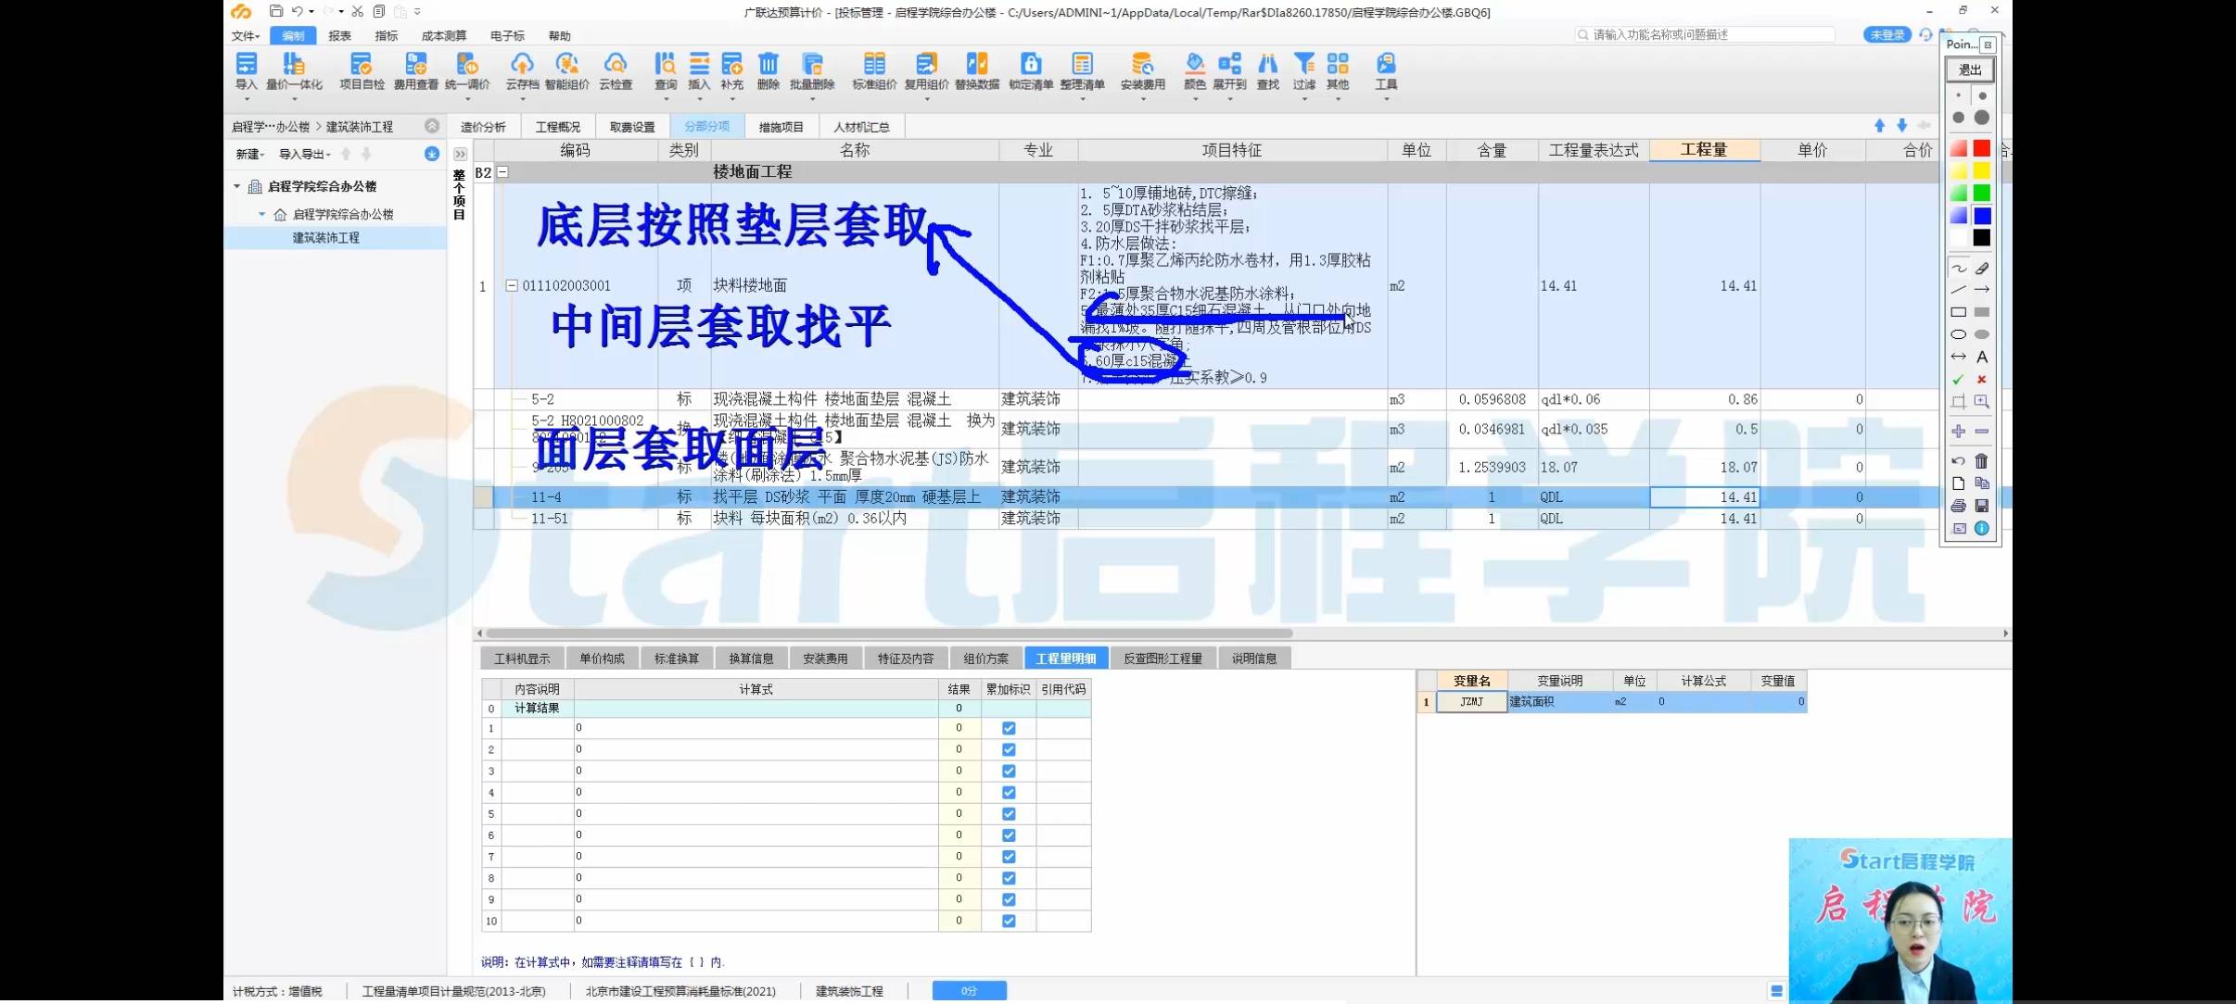Toggle 累加标识 checkbox in row 10
The width and height of the screenshot is (2236, 1004).
point(1009,921)
